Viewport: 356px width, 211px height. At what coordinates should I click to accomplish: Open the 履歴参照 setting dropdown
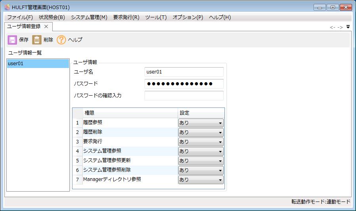coord(201,123)
